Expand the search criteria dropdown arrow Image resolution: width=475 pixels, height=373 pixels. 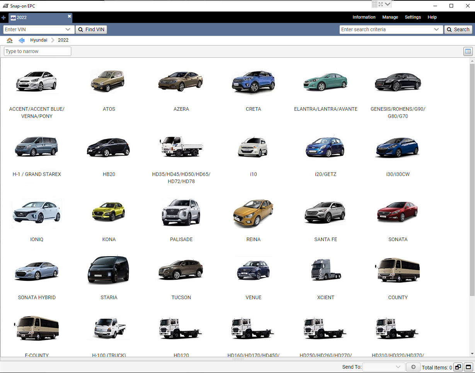pyautogui.click(x=437, y=29)
